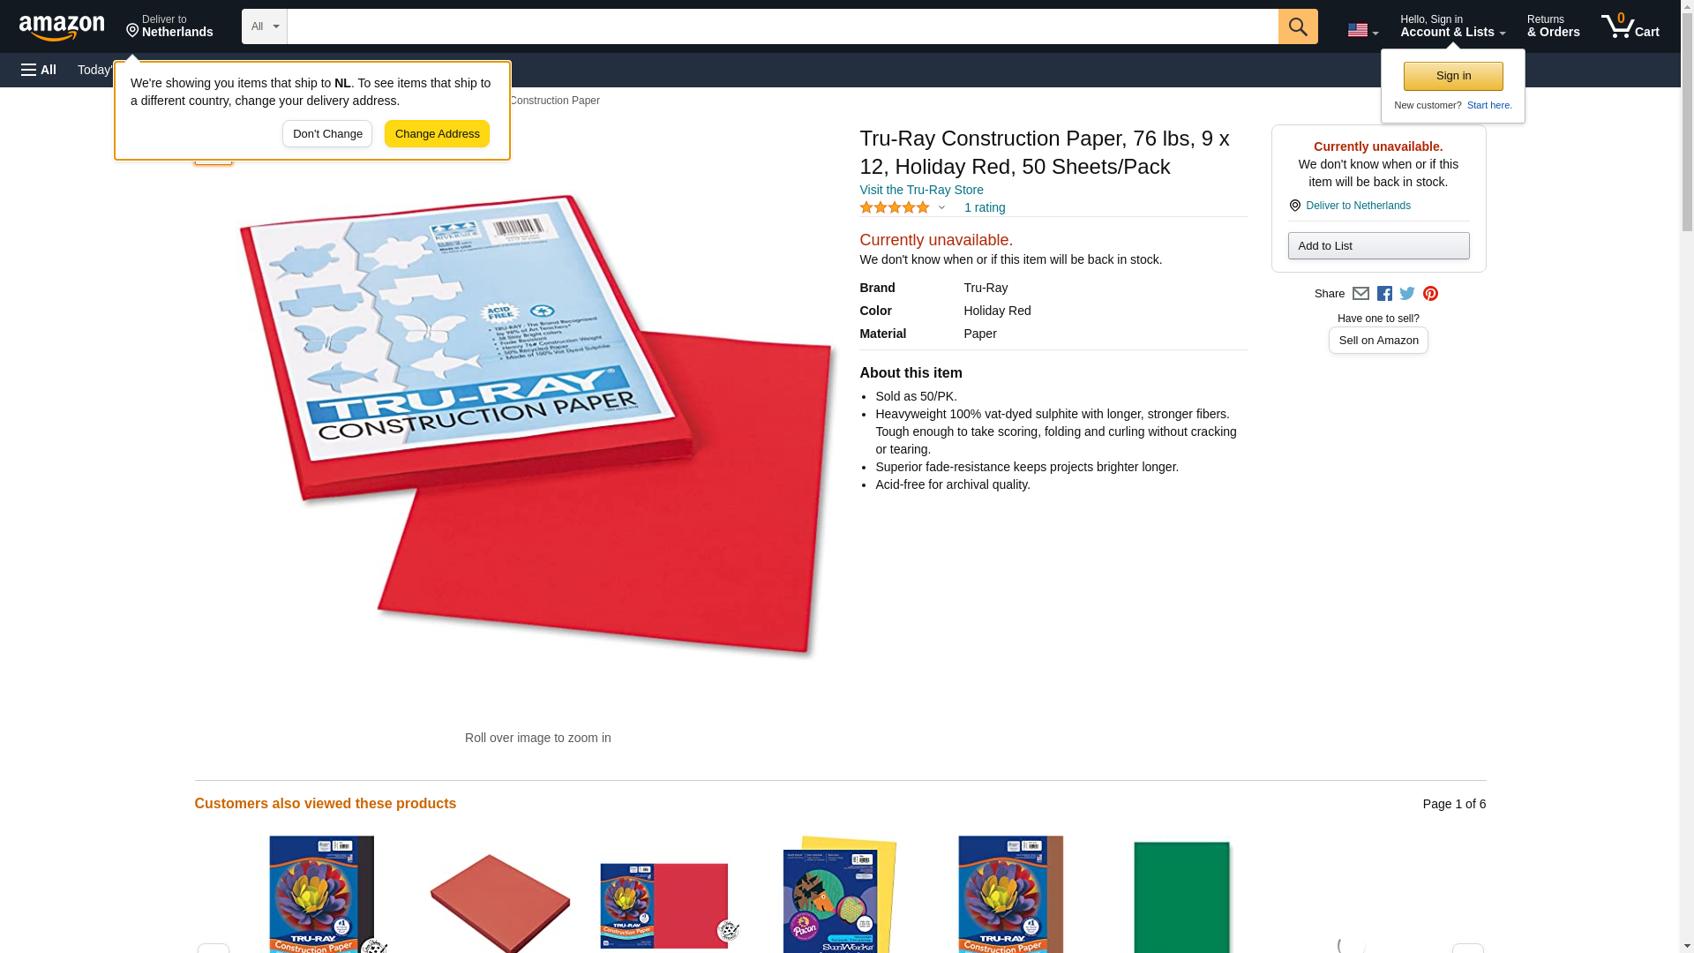Open the country flag language selector

[1362, 30]
